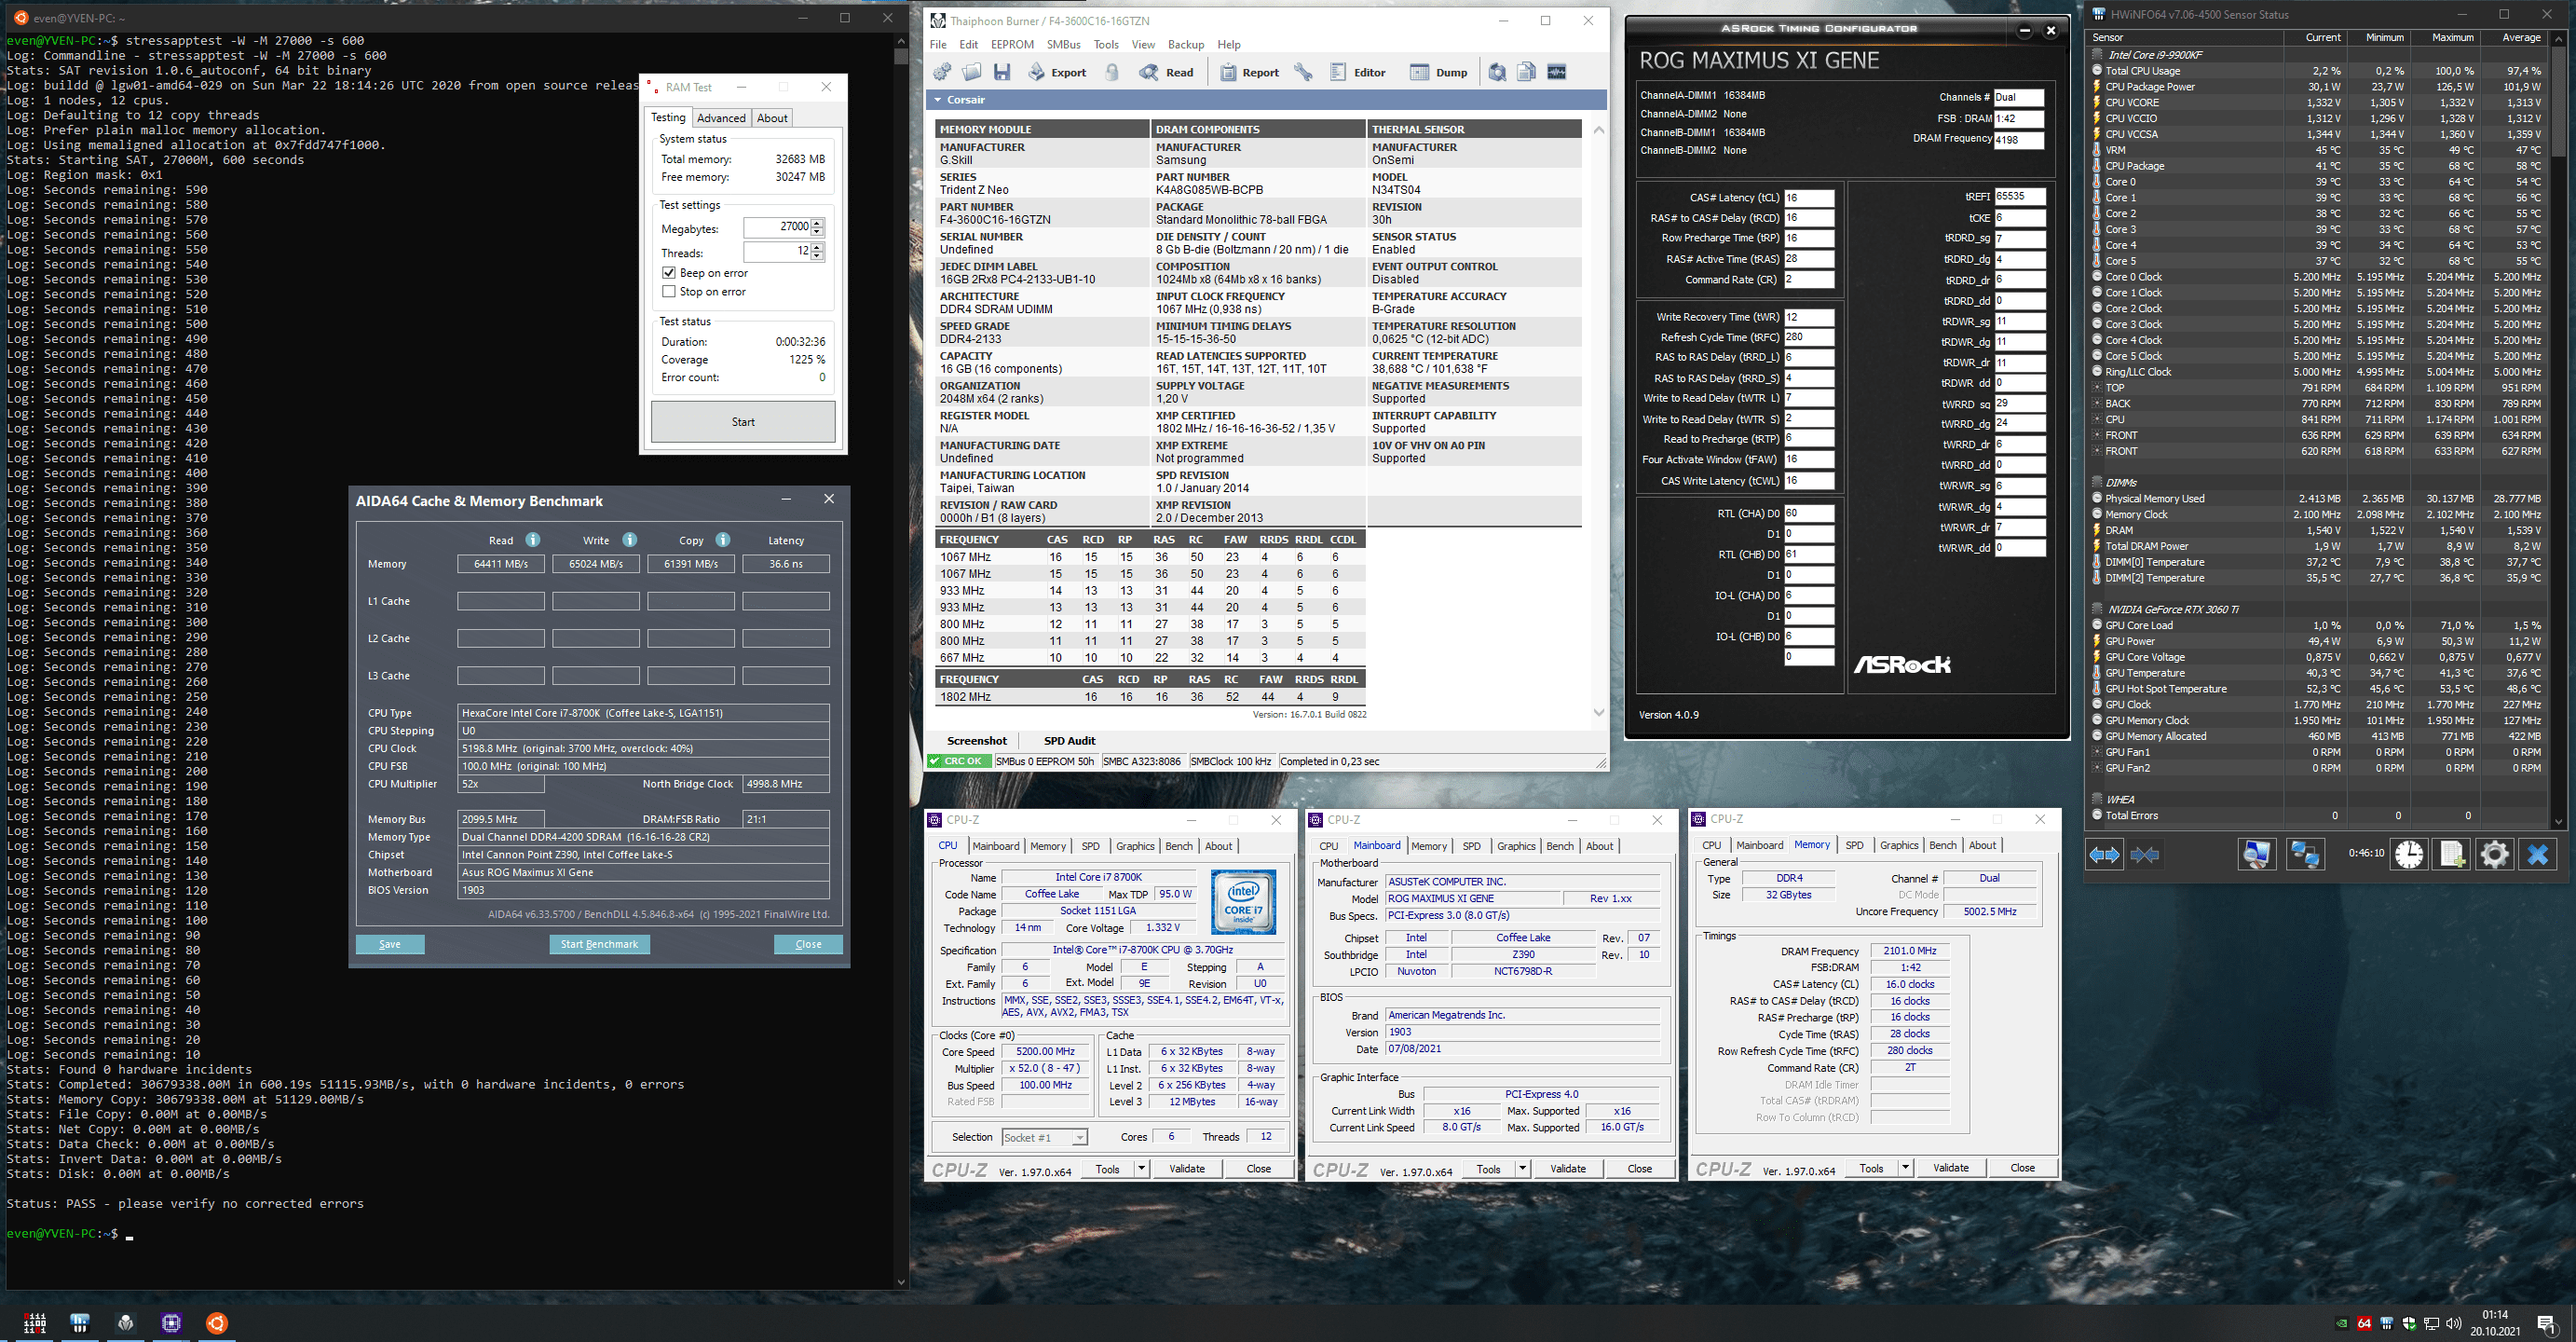Click Validate in CPU-Z Memory window
This screenshot has height=1342, width=2576.
click(1950, 1167)
